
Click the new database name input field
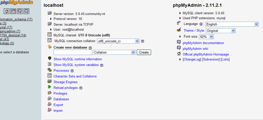73,52
